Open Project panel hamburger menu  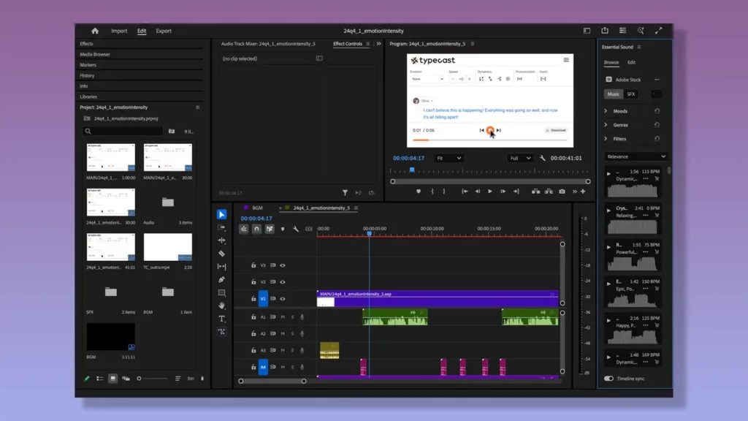[x=197, y=107]
